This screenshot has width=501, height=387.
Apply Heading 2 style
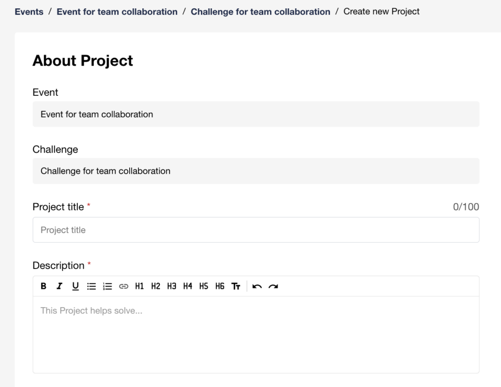[x=156, y=286]
